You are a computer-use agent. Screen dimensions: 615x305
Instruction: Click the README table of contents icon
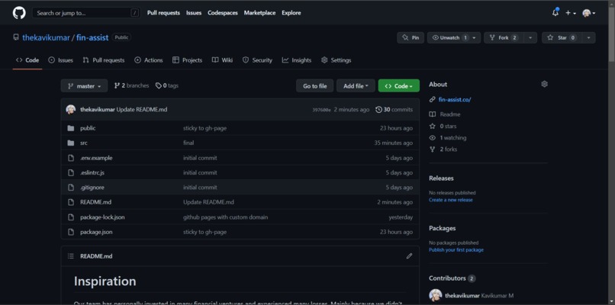tap(71, 256)
